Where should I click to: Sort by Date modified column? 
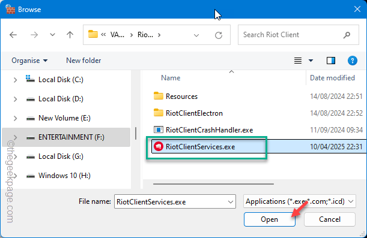tap(332, 78)
